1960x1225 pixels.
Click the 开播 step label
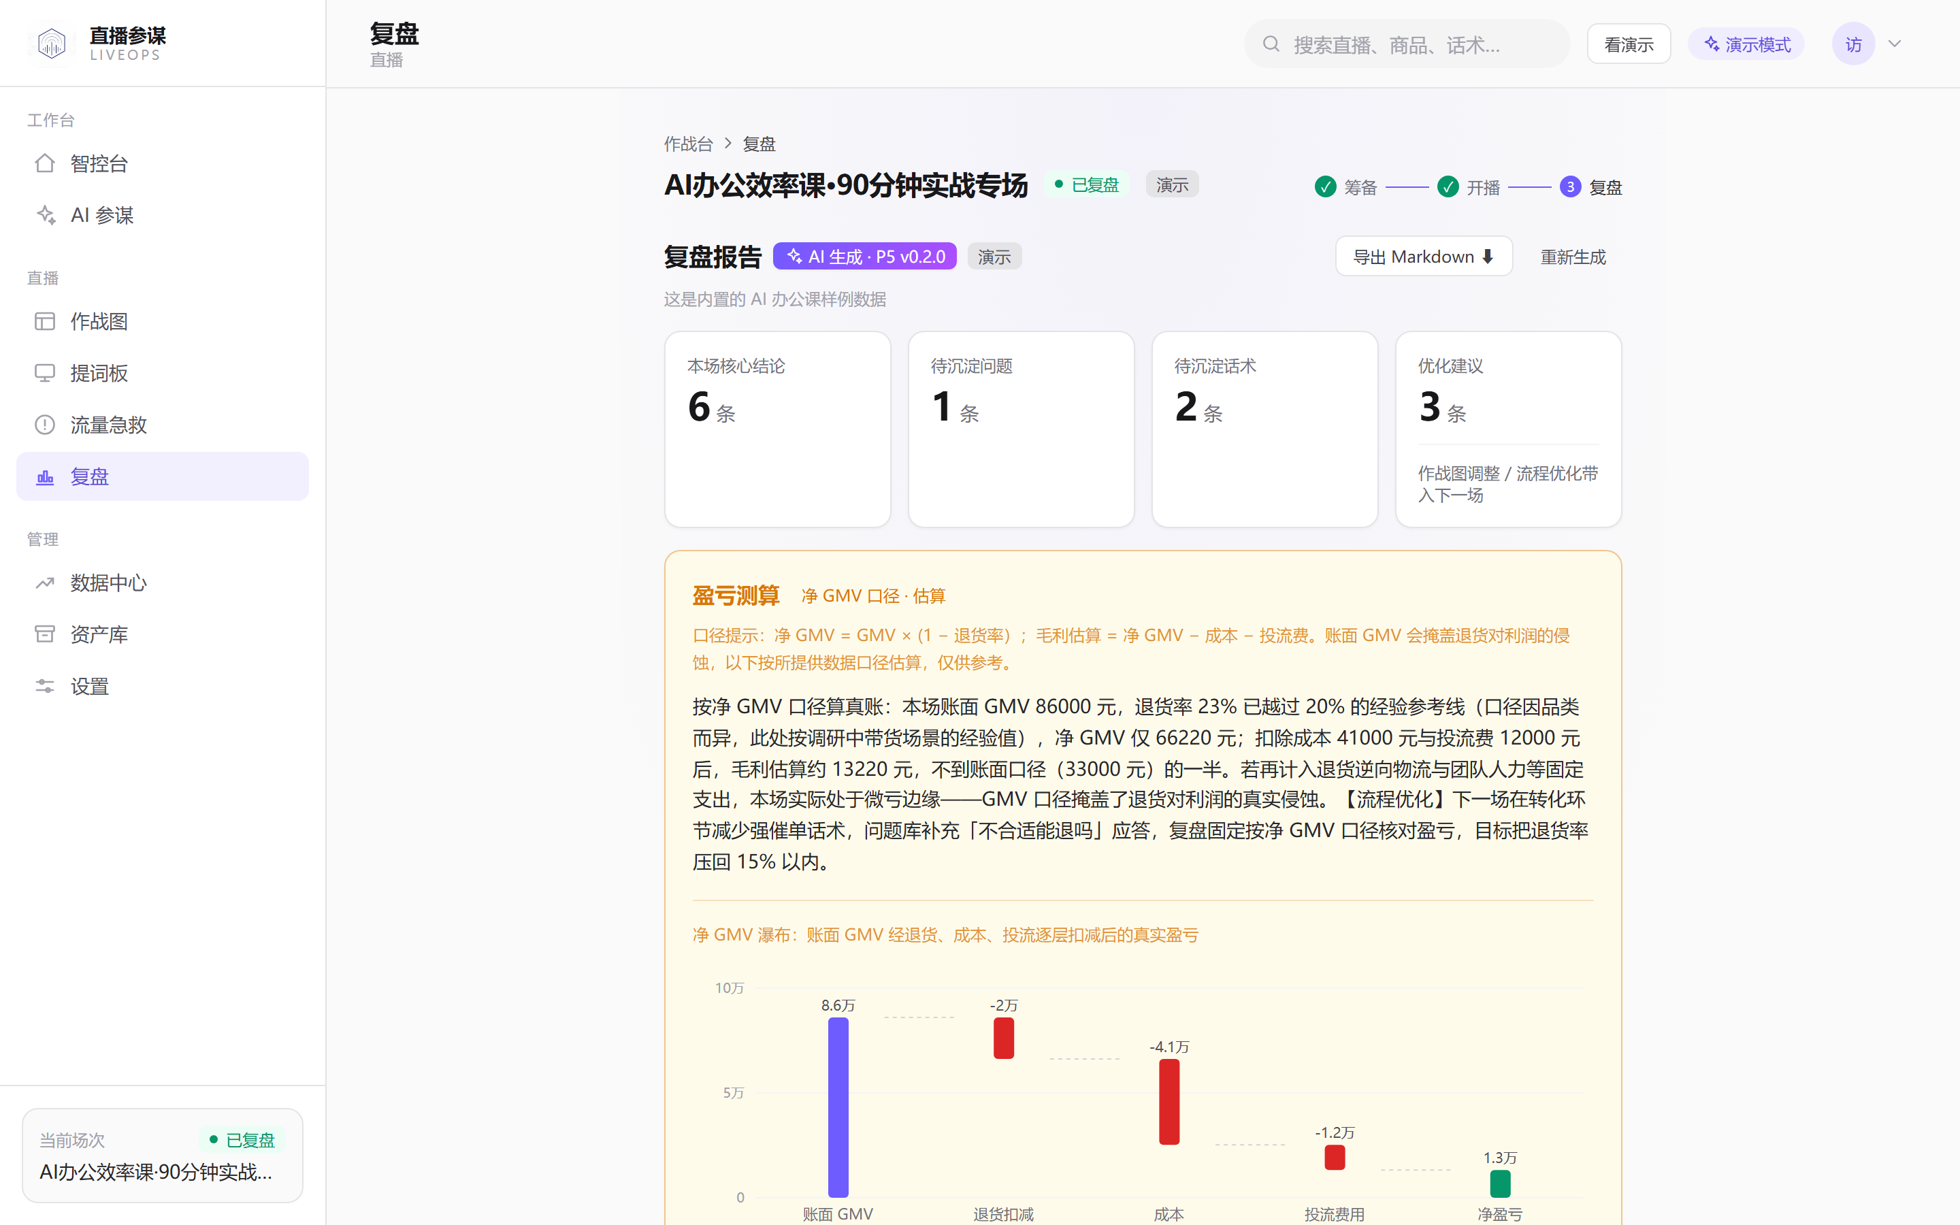1484,187
